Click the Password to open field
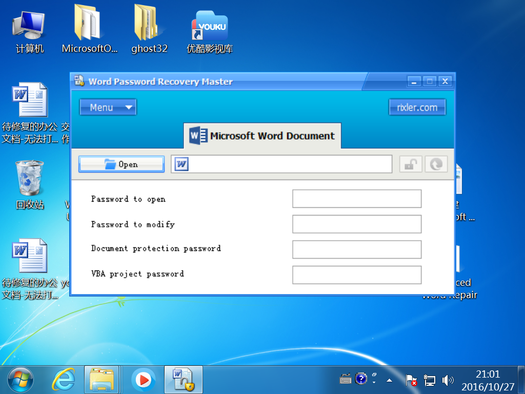Viewport: 525px width, 394px height. (357, 199)
